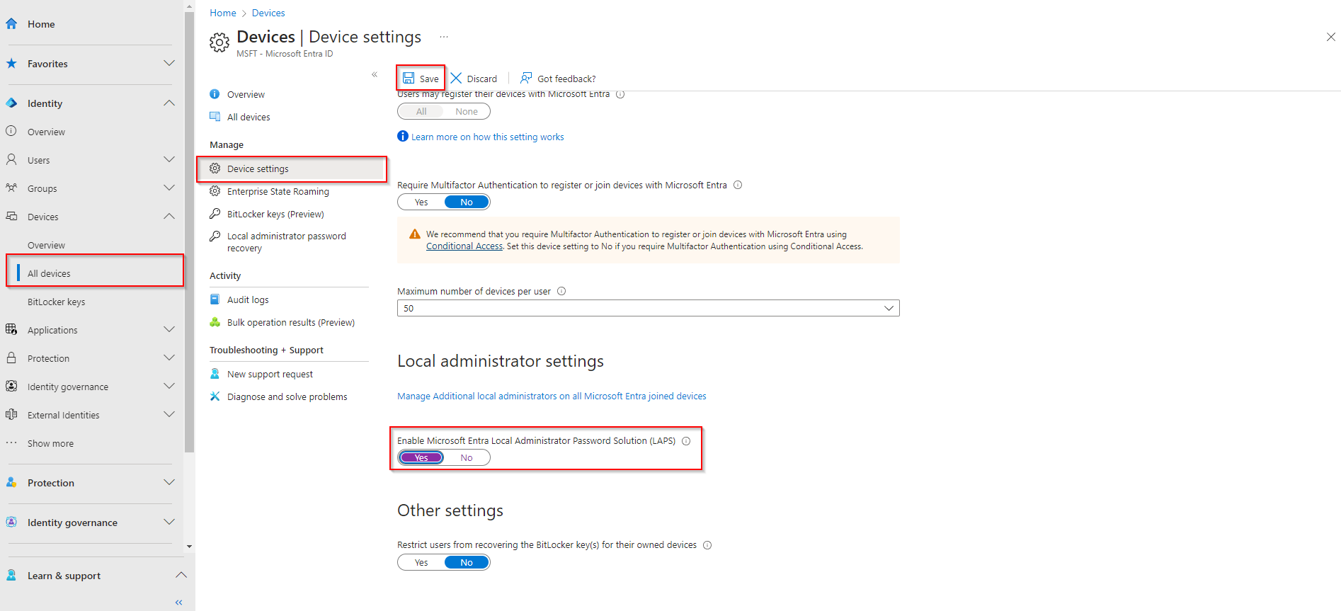Set Require Multifactor Authentication to No
Screen dimensions: 1341x611
point(467,202)
